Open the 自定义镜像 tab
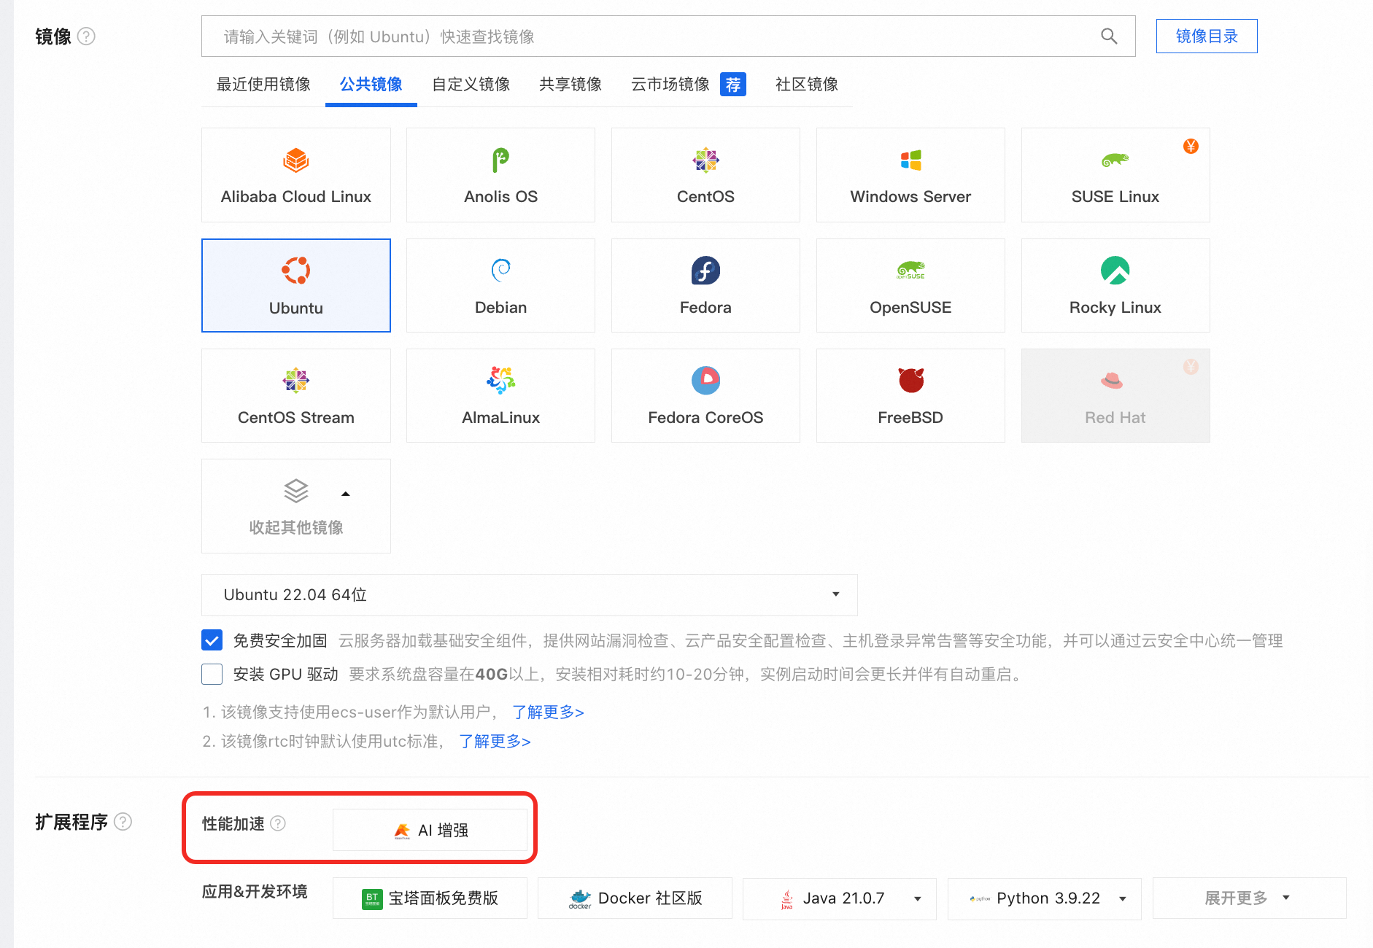This screenshot has height=948, width=1373. pyautogui.click(x=471, y=85)
